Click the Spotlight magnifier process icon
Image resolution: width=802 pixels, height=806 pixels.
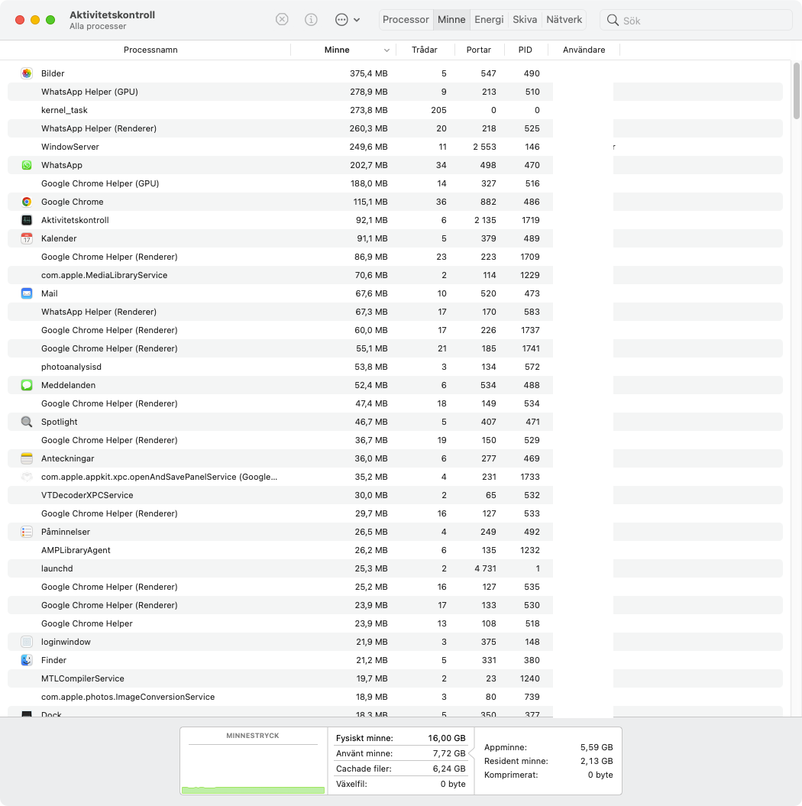pos(27,422)
